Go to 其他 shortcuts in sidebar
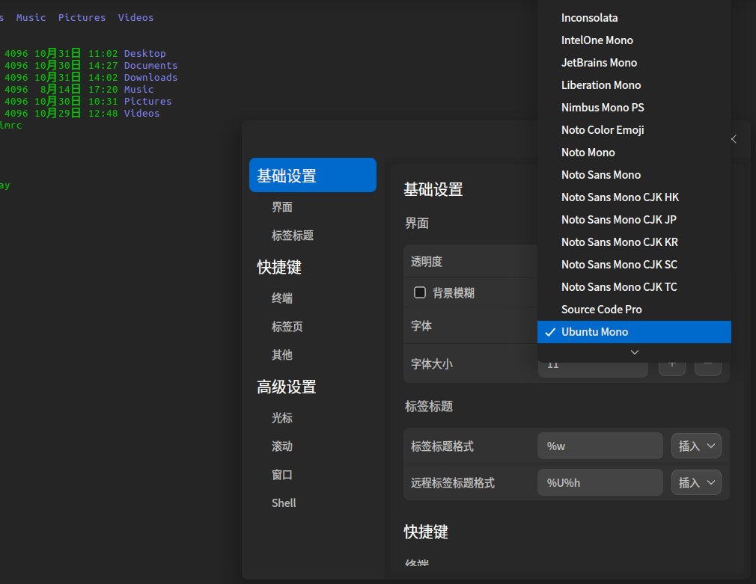 coord(282,355)
